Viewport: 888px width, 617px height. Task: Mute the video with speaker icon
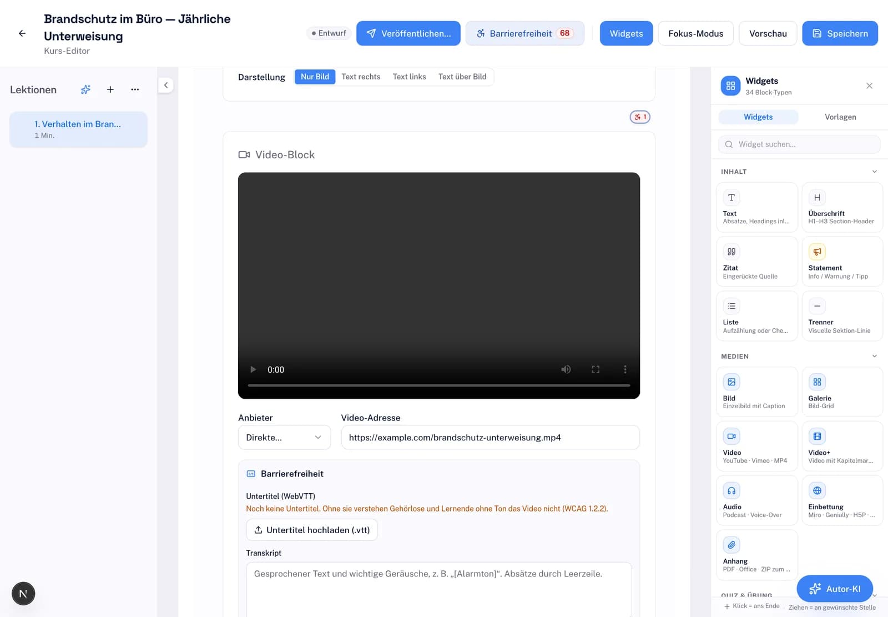coord(566,369)
